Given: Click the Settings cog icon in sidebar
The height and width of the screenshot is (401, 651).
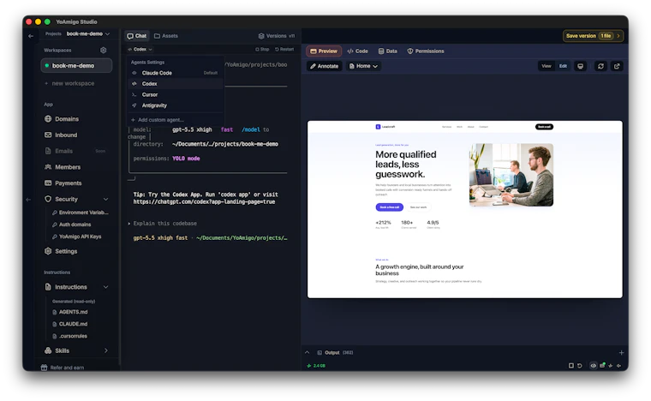Looking at the screenshot, I should [48, 251].
